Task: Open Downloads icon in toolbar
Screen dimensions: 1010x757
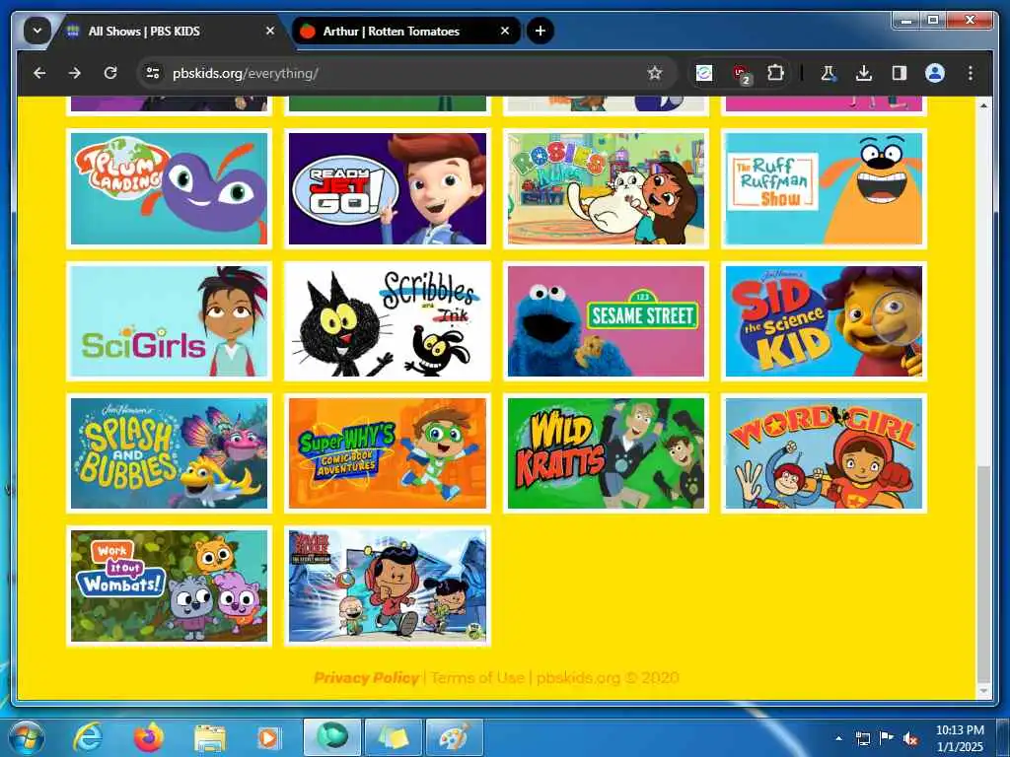Action: pos(864,73)
